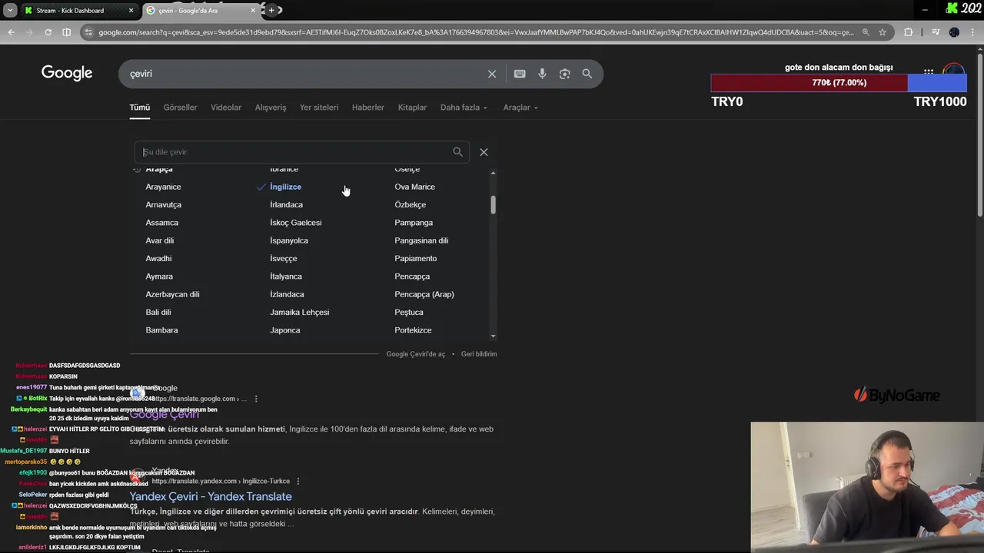Click the Geri bildirim link
The width and height of the screenshot is (984, 553).
479,354
